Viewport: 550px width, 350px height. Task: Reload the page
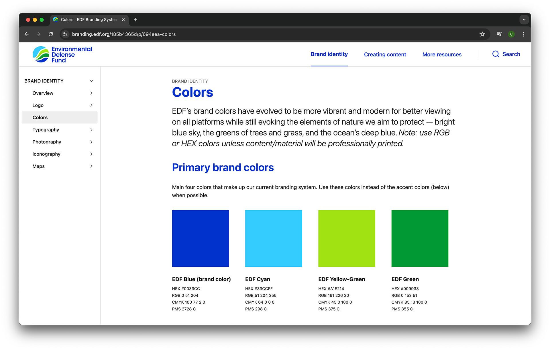click(x=51, y=34)
